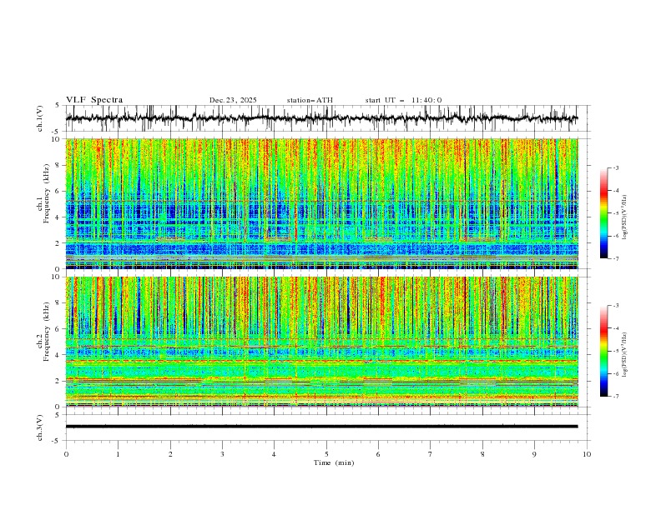Image resolution: width=661 pixels, height=510 pixels.
Task: Click the "-5" label on the ch.2 color bar
Action: [x=615, y=351]
